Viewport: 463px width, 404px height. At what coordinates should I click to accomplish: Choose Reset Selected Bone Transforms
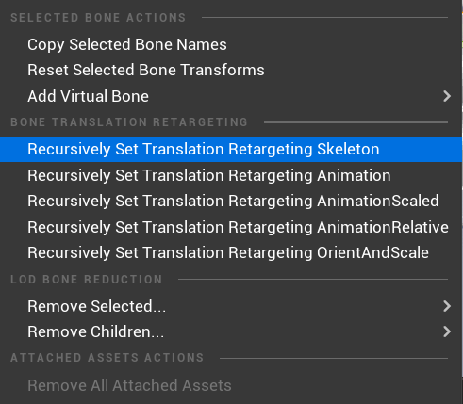coord(231,70)
